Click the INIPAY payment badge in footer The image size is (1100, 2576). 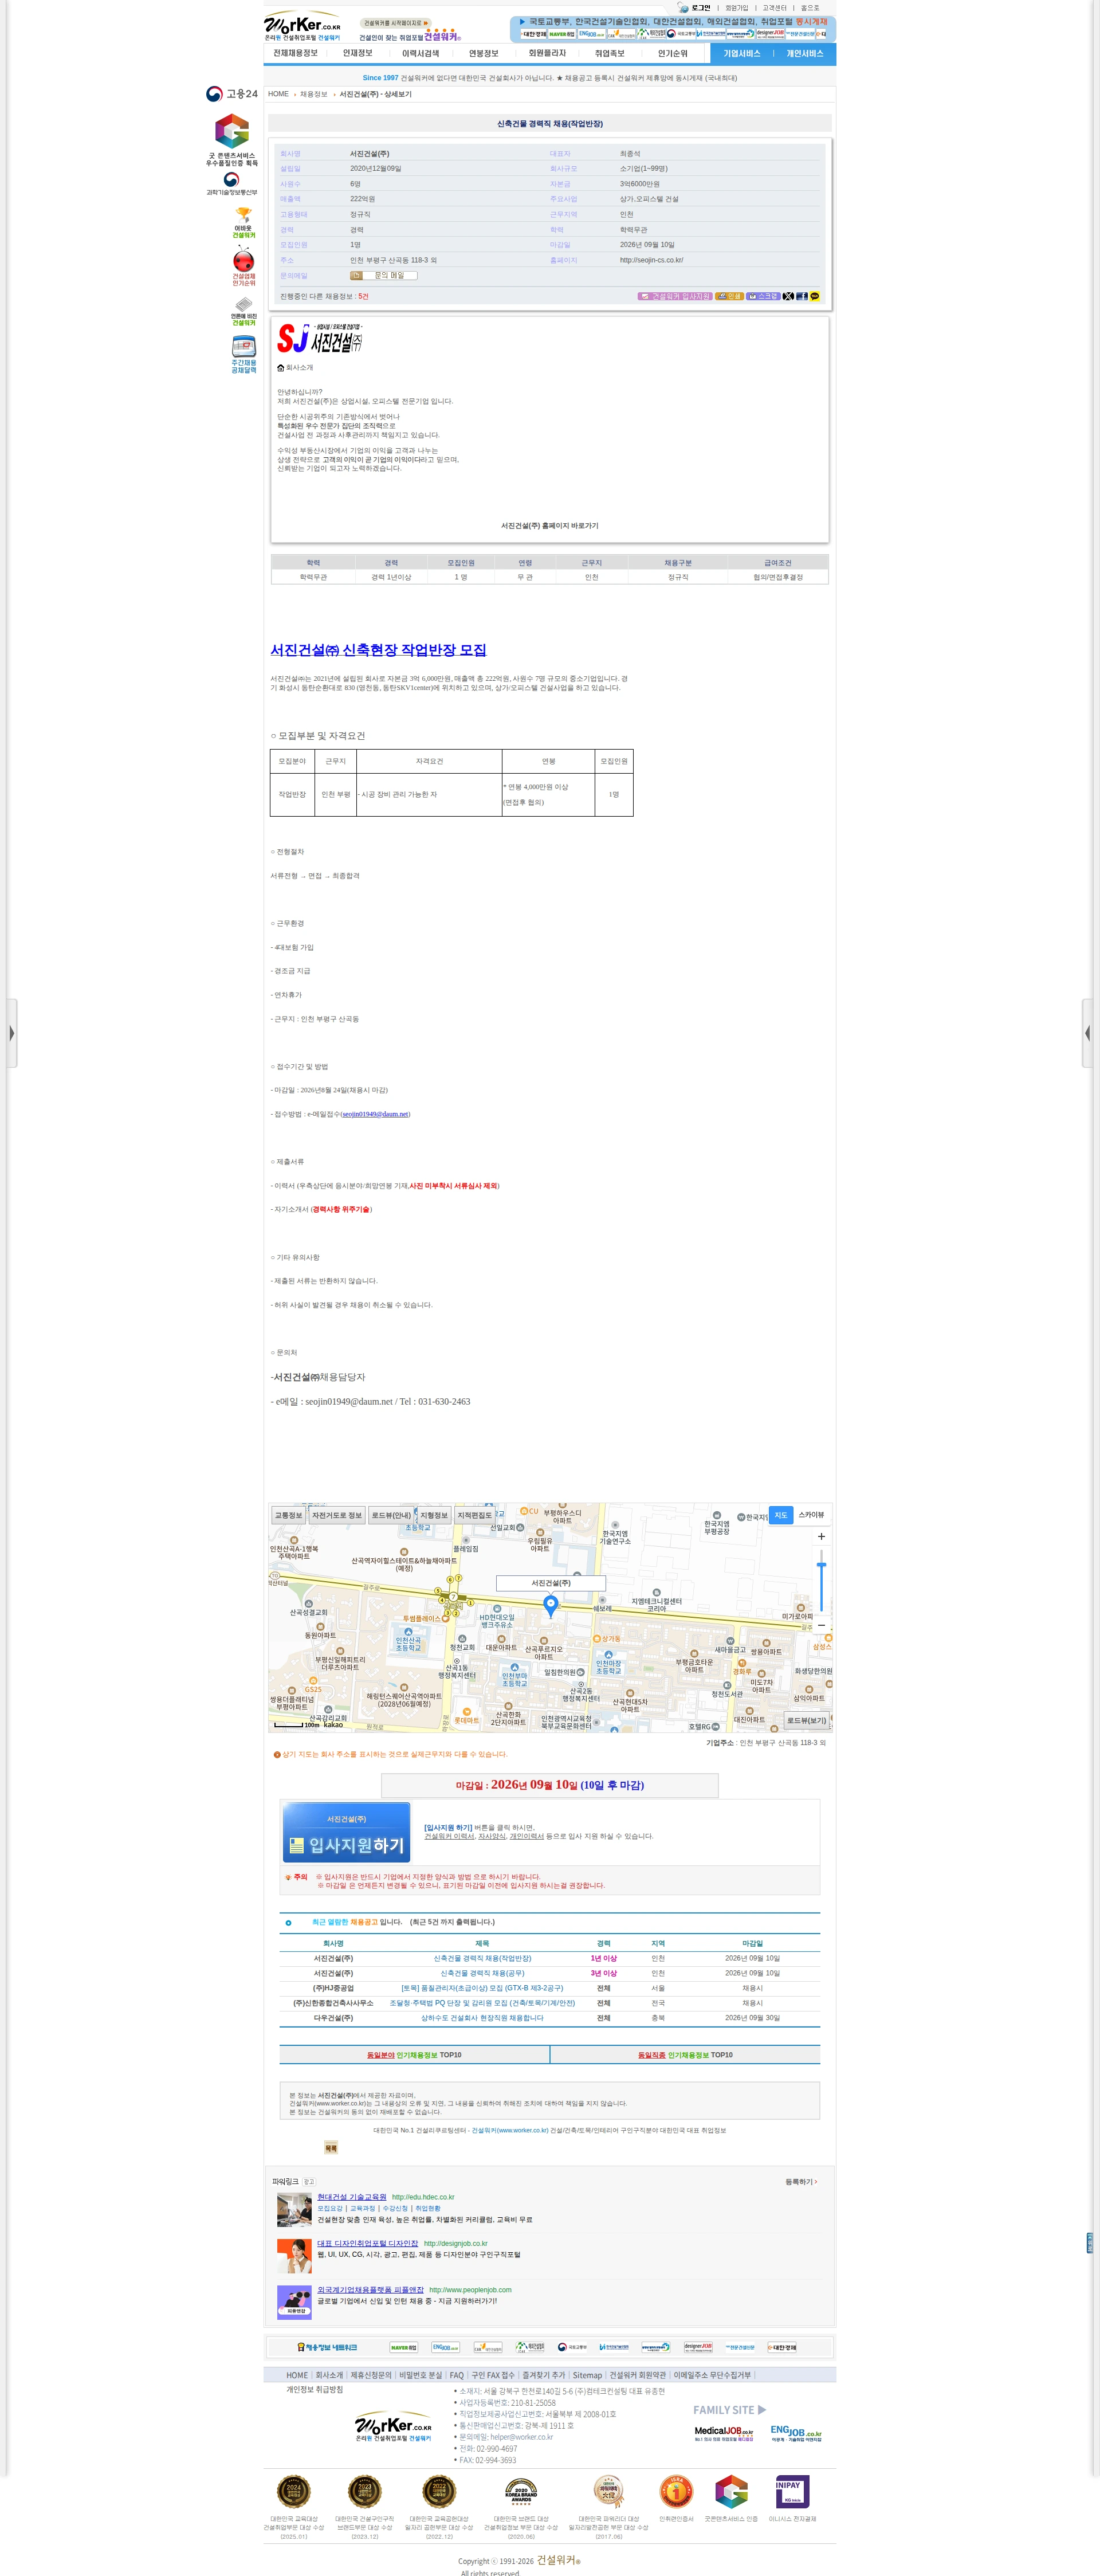click(792, 2491)
